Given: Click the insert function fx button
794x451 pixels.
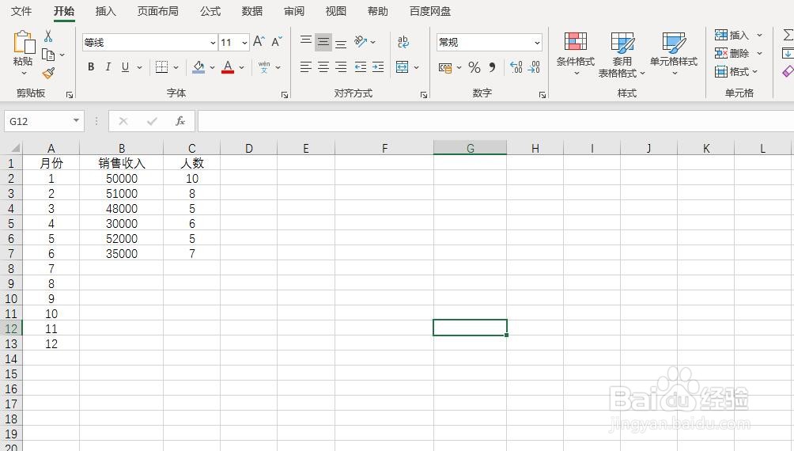Looking at the screenshot, I should tap(180, 121).
